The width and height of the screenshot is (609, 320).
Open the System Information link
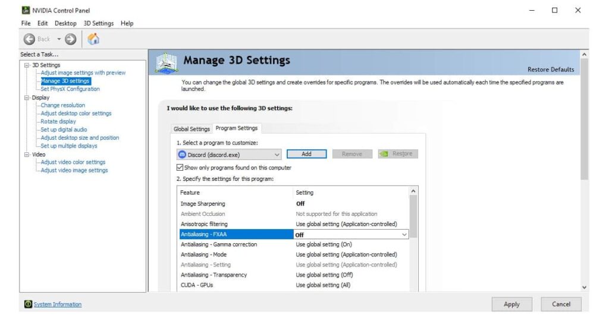58,305
